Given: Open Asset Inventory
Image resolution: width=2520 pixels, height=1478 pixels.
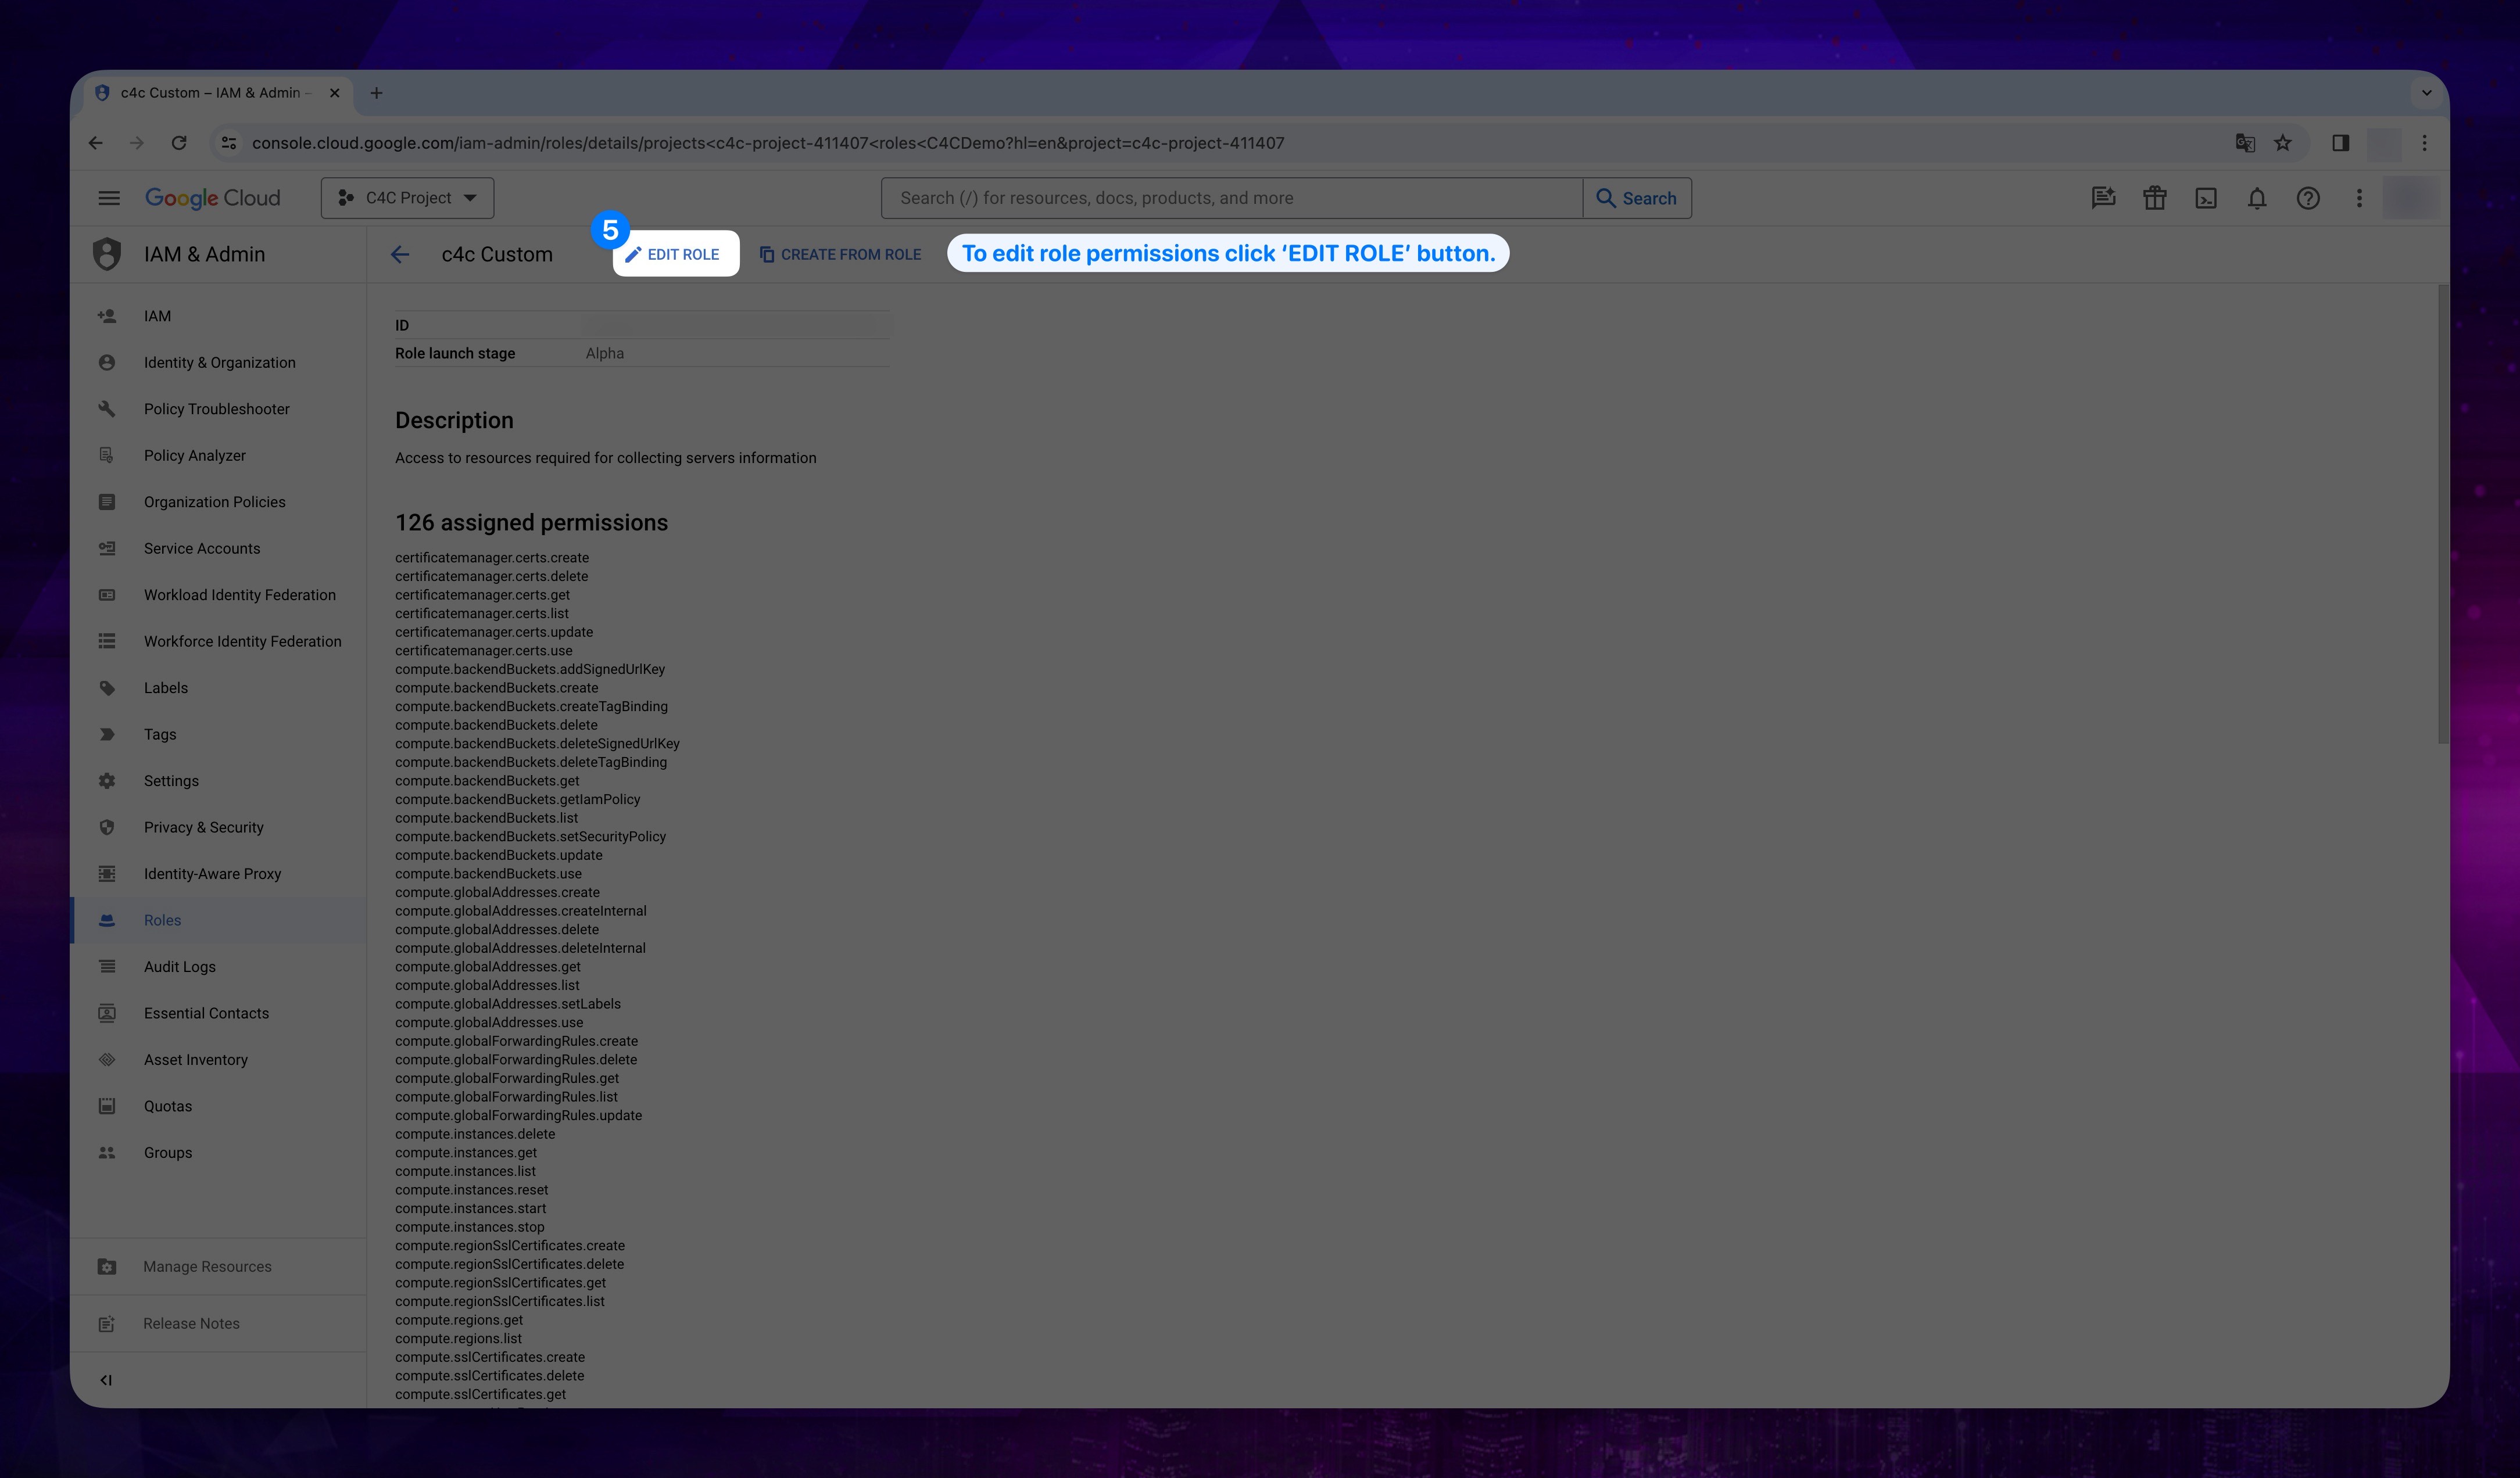Looking at the screenshot, I should tap(218, 1059).
